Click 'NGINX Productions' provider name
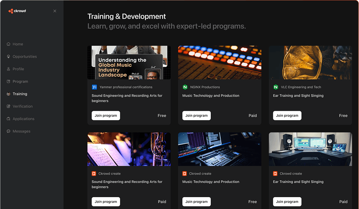Image resolution: width=359 pixels, height=209 pixels. coord(205,87)
